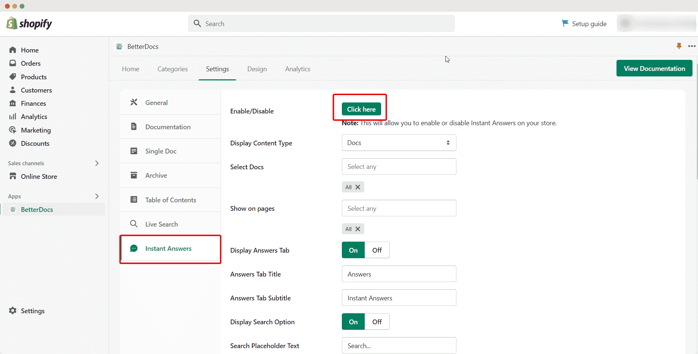Click the top Shopify search bar

click(x=321, y=24)
